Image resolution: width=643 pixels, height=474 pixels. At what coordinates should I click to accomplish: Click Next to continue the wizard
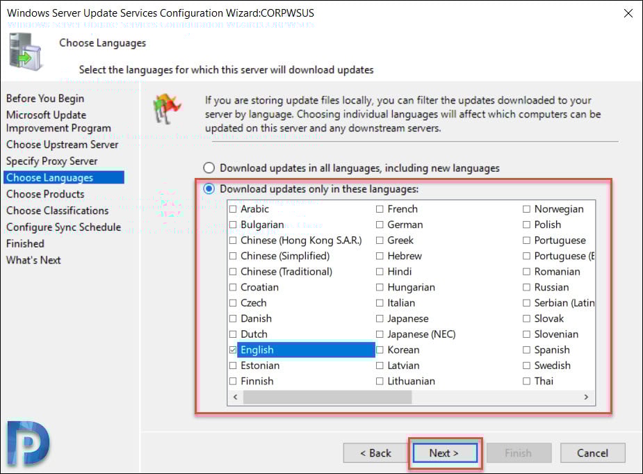[x=445, y=453]
